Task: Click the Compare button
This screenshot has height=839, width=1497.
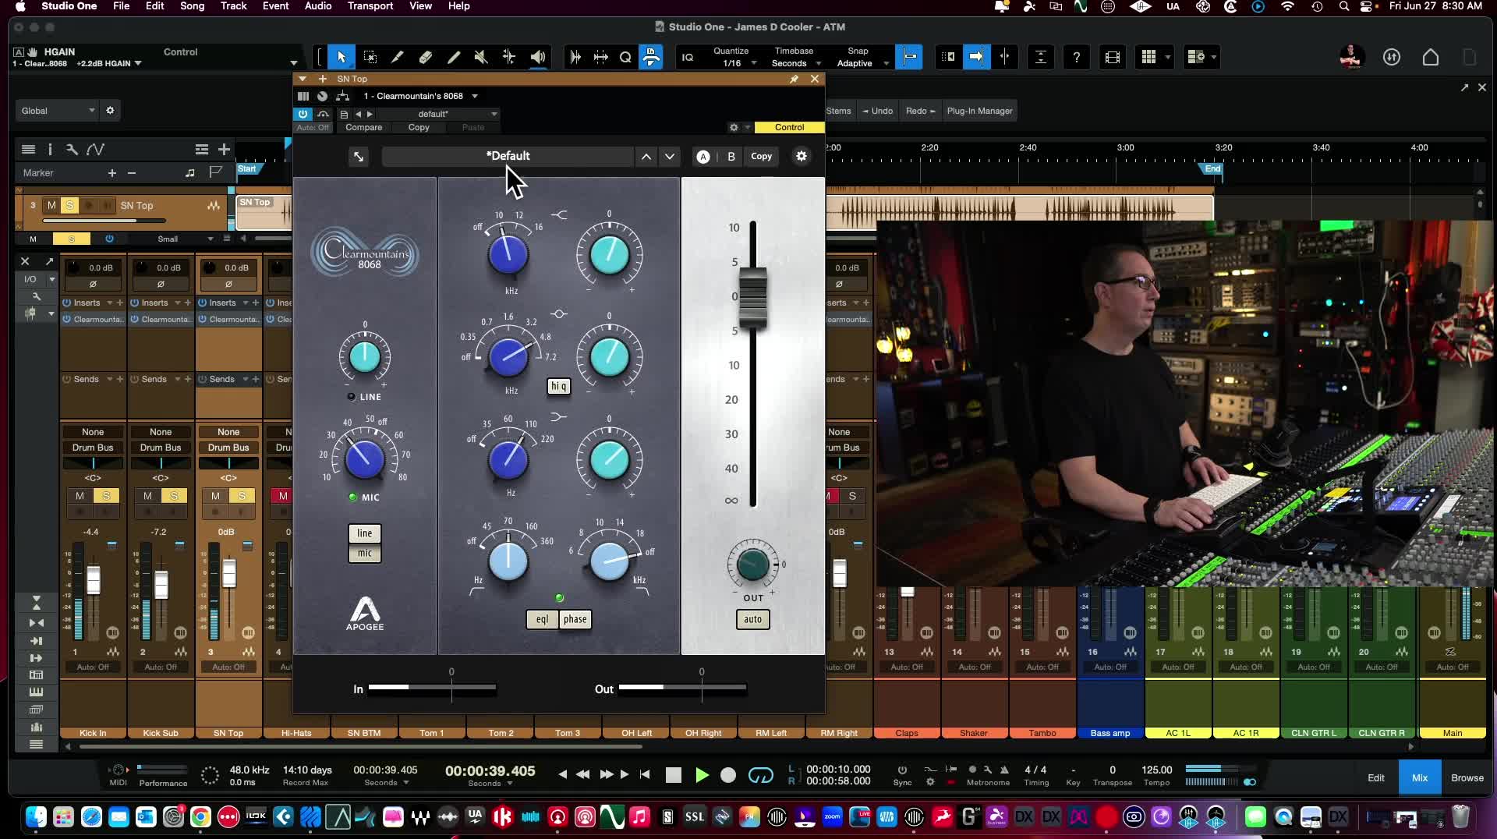Action: coord(364,127)
